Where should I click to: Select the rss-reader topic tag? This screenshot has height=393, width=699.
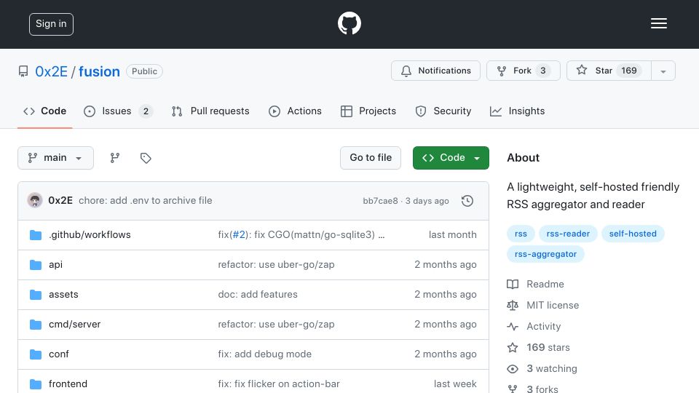pyautogui.click(x=568, y=234)
